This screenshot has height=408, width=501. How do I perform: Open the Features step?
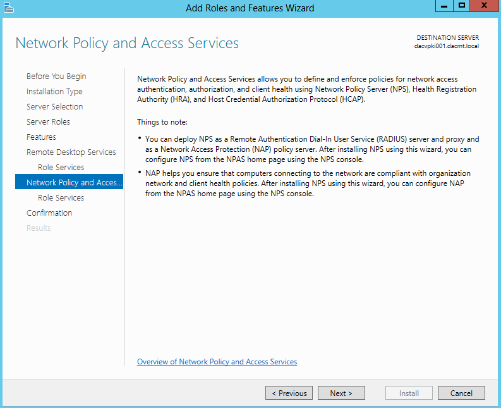click(41, 137)
